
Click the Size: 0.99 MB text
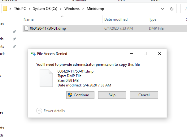68,81
